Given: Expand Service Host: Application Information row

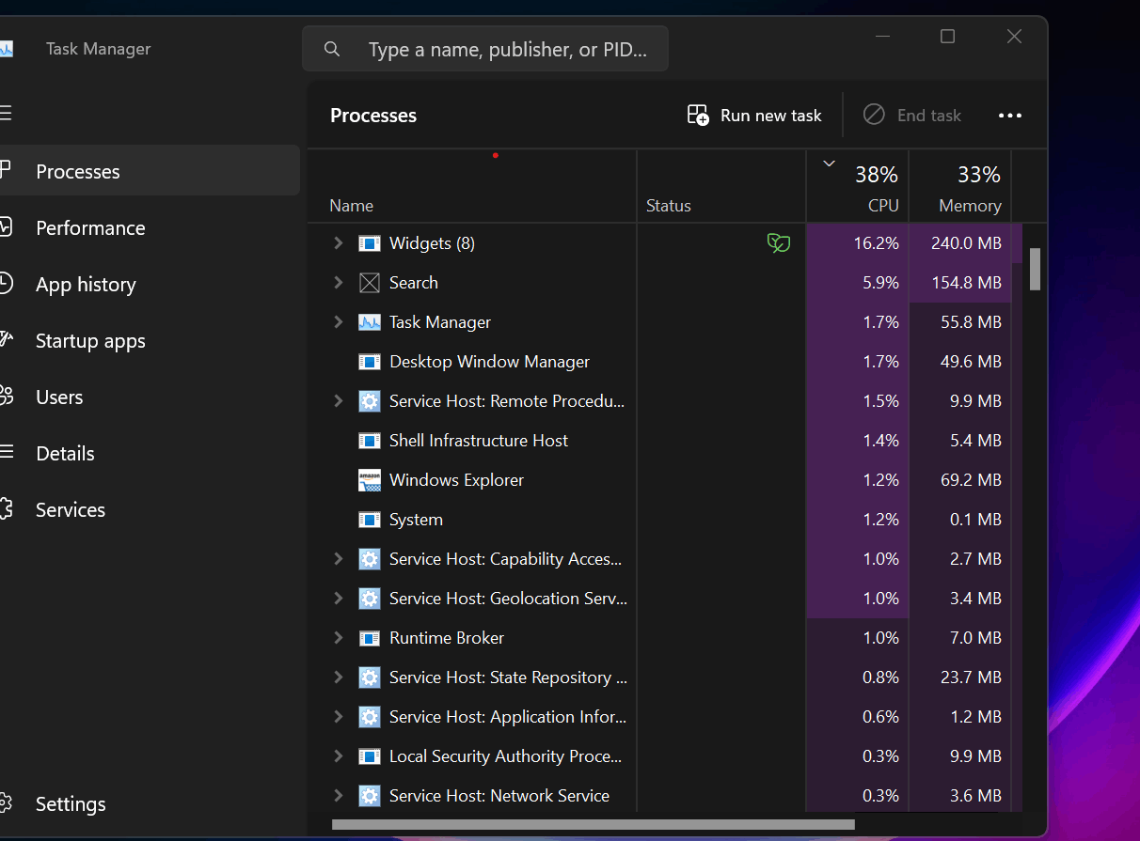Looking at the screenshot, I should (x=339, y=717).
